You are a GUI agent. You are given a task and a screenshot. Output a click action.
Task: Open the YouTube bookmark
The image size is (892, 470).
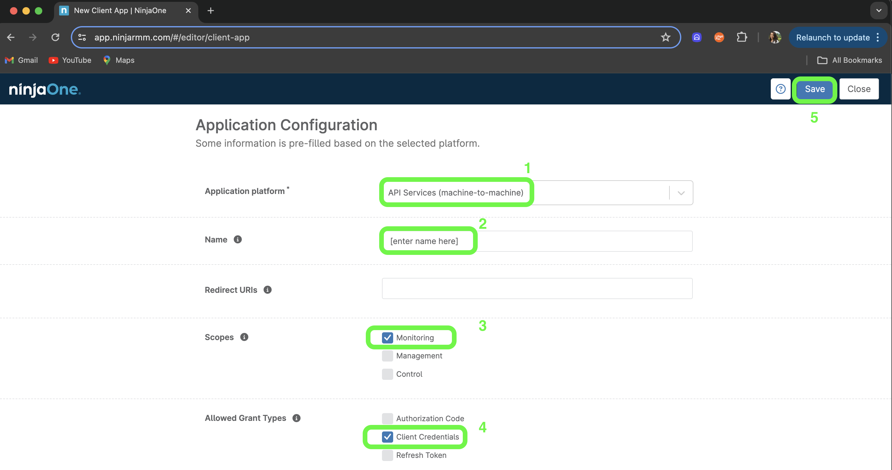click(70, 60)
